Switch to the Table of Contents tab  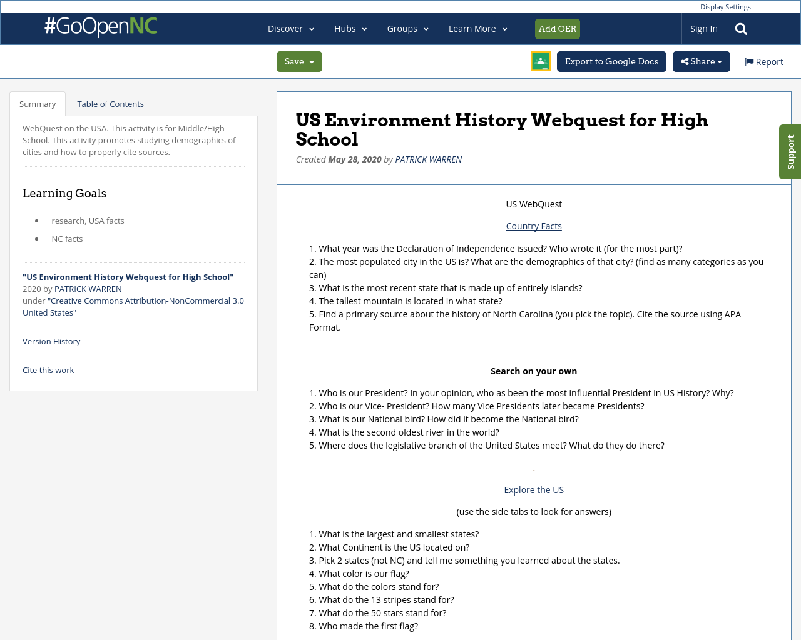pos(110,103)
